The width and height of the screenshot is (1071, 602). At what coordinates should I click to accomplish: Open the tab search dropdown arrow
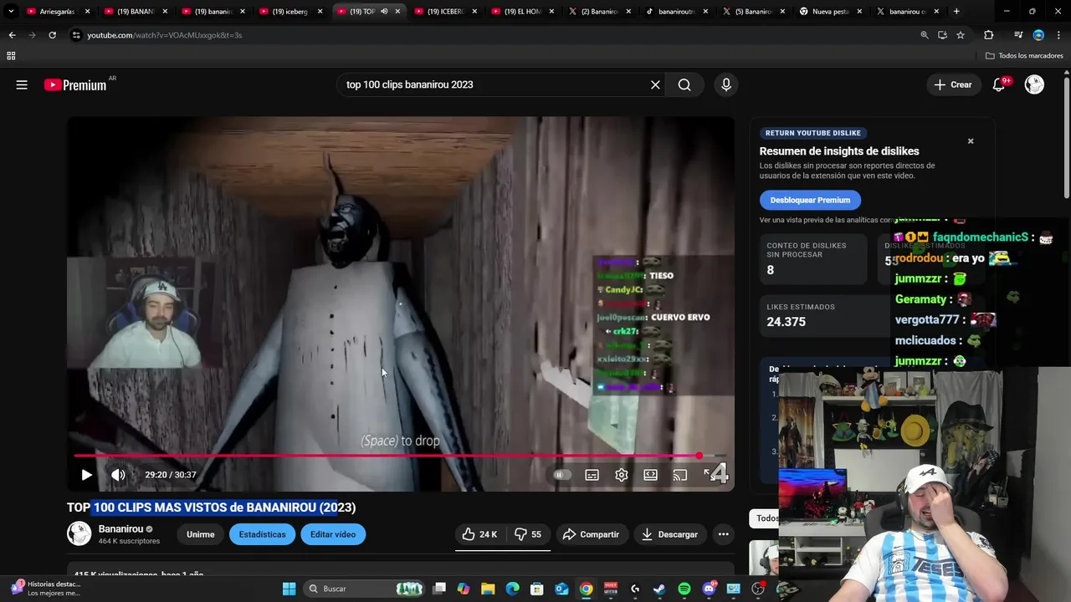point(11,12)
